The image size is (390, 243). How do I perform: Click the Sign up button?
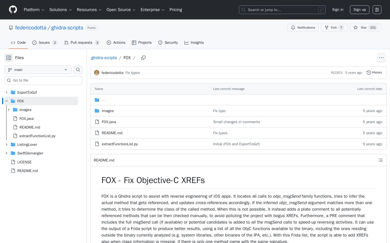360,10
